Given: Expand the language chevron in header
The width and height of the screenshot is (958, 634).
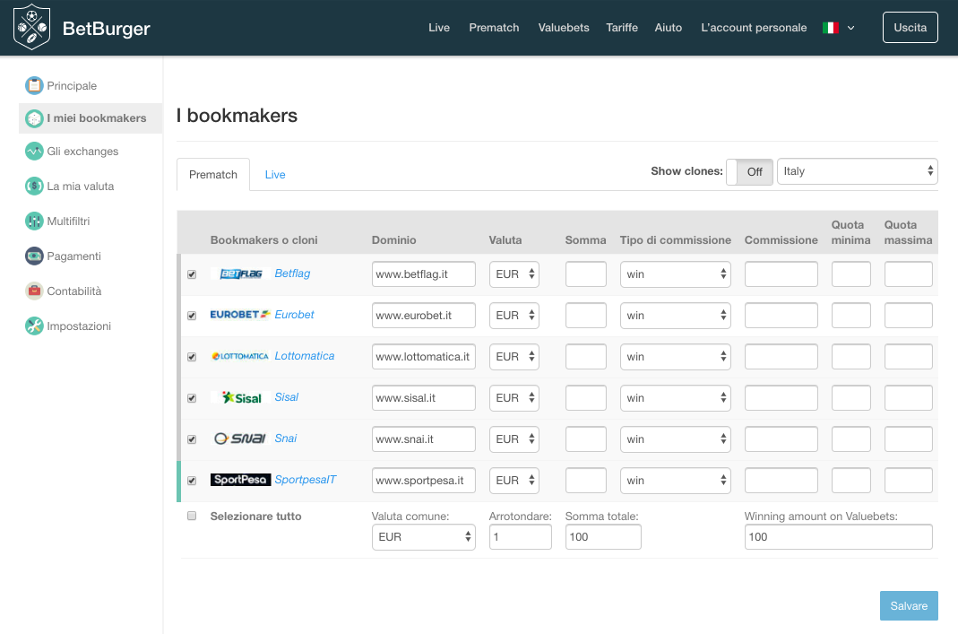Looking at the screenshot, I should [x=851, y=28].
